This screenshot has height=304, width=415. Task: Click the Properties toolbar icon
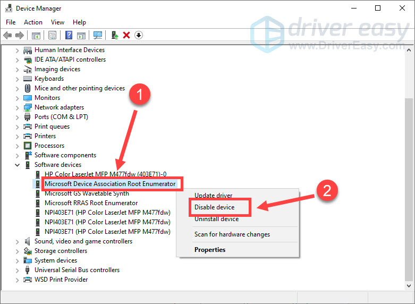(53, 35)
